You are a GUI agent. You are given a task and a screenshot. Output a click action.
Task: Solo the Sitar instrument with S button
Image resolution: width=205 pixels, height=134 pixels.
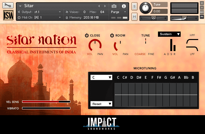[x=134, y=6]
